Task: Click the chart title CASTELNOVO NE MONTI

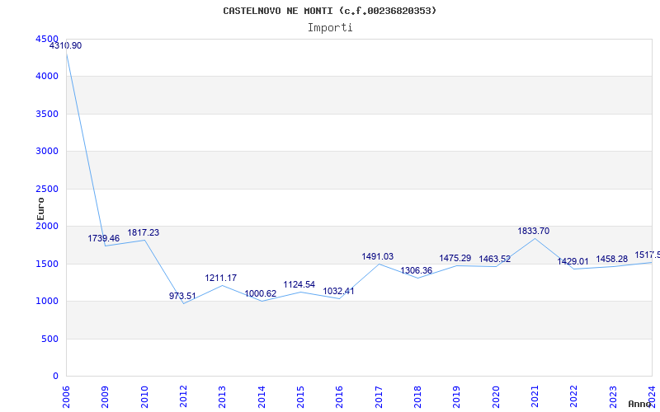Action: pyautogui.click(x=330, y=11)
